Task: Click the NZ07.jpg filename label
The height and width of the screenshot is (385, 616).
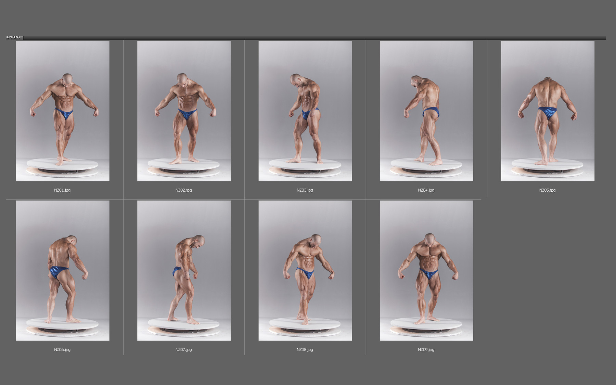Action: tap(183, 350)
